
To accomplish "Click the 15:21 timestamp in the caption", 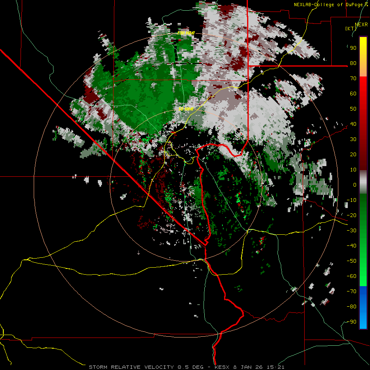I will point(275,367).
